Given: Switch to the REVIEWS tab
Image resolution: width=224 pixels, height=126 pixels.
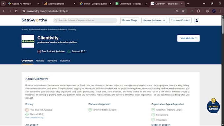Looking at the screenshot, I should [x=52, y=61].
